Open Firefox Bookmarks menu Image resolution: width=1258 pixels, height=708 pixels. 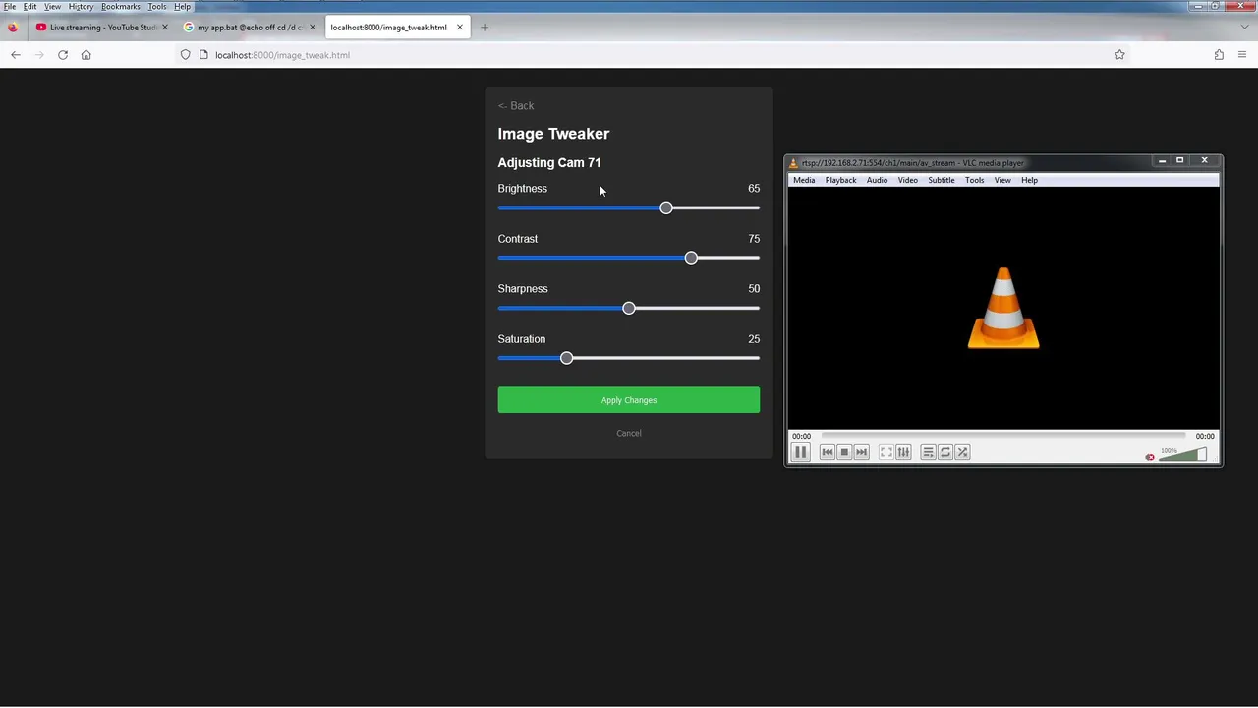121,6
